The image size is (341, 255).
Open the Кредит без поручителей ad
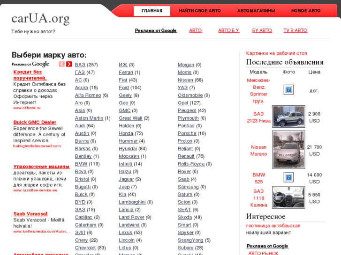pyautogui.click(x=30, y=75)
